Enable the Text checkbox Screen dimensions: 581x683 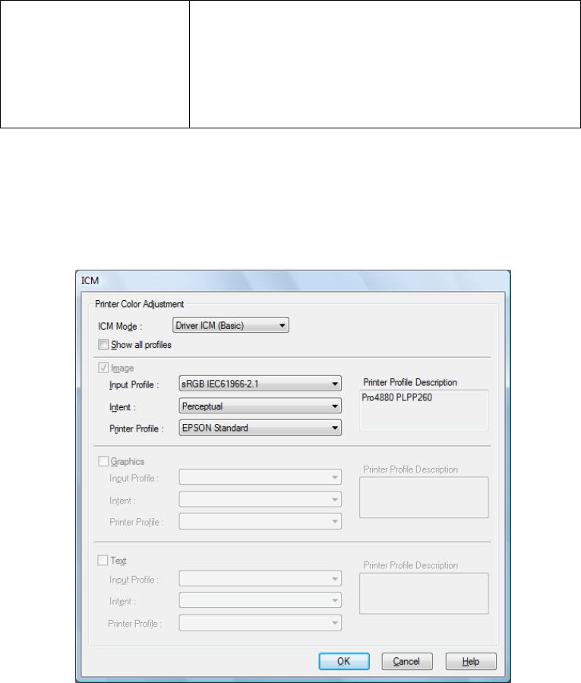point(103,560)
